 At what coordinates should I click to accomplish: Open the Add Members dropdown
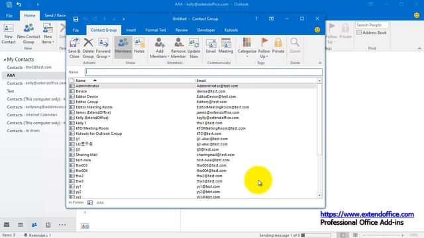click(159, 48)
